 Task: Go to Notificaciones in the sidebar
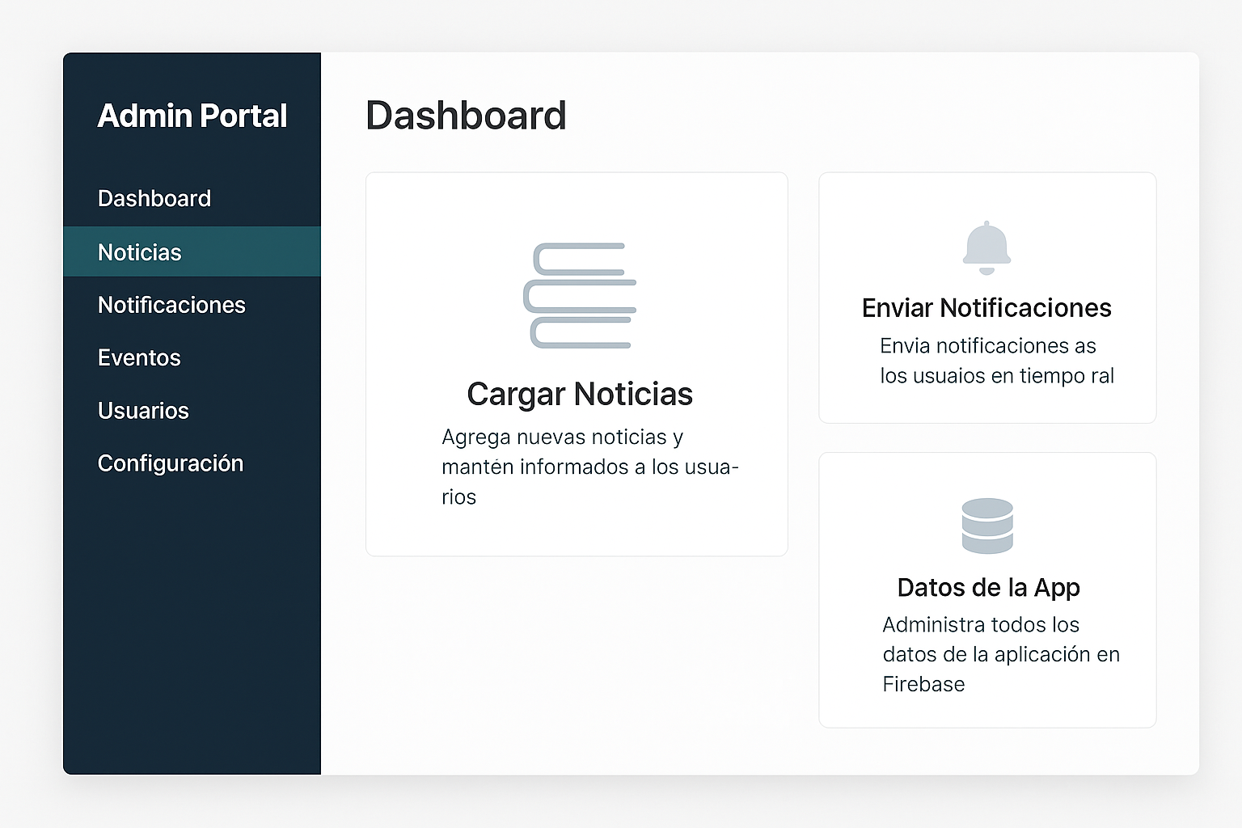click(171, 305)
